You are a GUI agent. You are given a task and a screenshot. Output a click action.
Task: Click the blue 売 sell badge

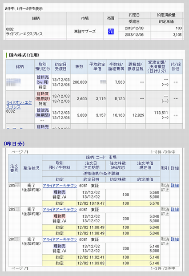click(111, 31)
